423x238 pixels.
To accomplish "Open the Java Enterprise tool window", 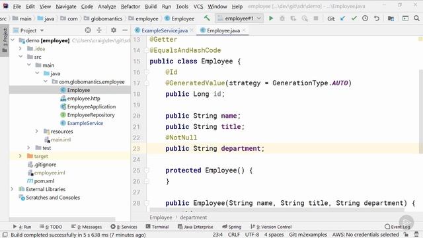I will click(x=196, y=227).
